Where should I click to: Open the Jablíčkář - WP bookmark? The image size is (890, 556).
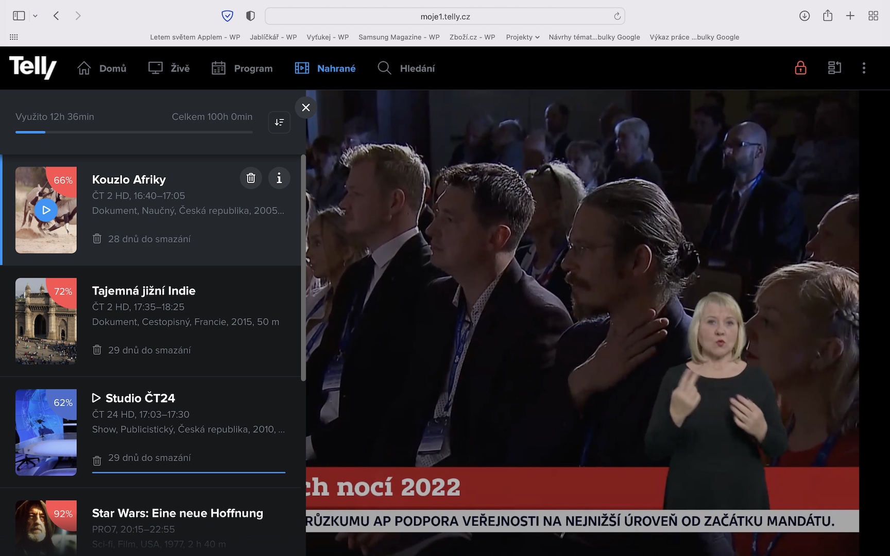pos(273,37)
